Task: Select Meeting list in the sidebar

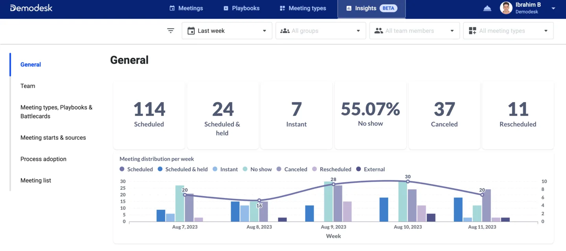Action: click(36, 181)
